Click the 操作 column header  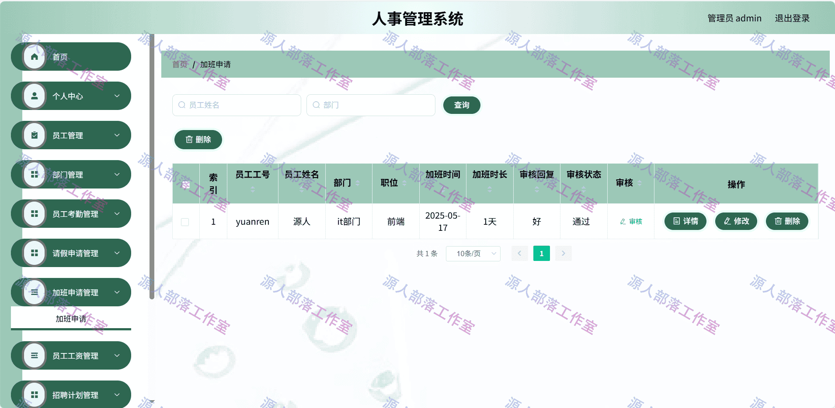736,184
